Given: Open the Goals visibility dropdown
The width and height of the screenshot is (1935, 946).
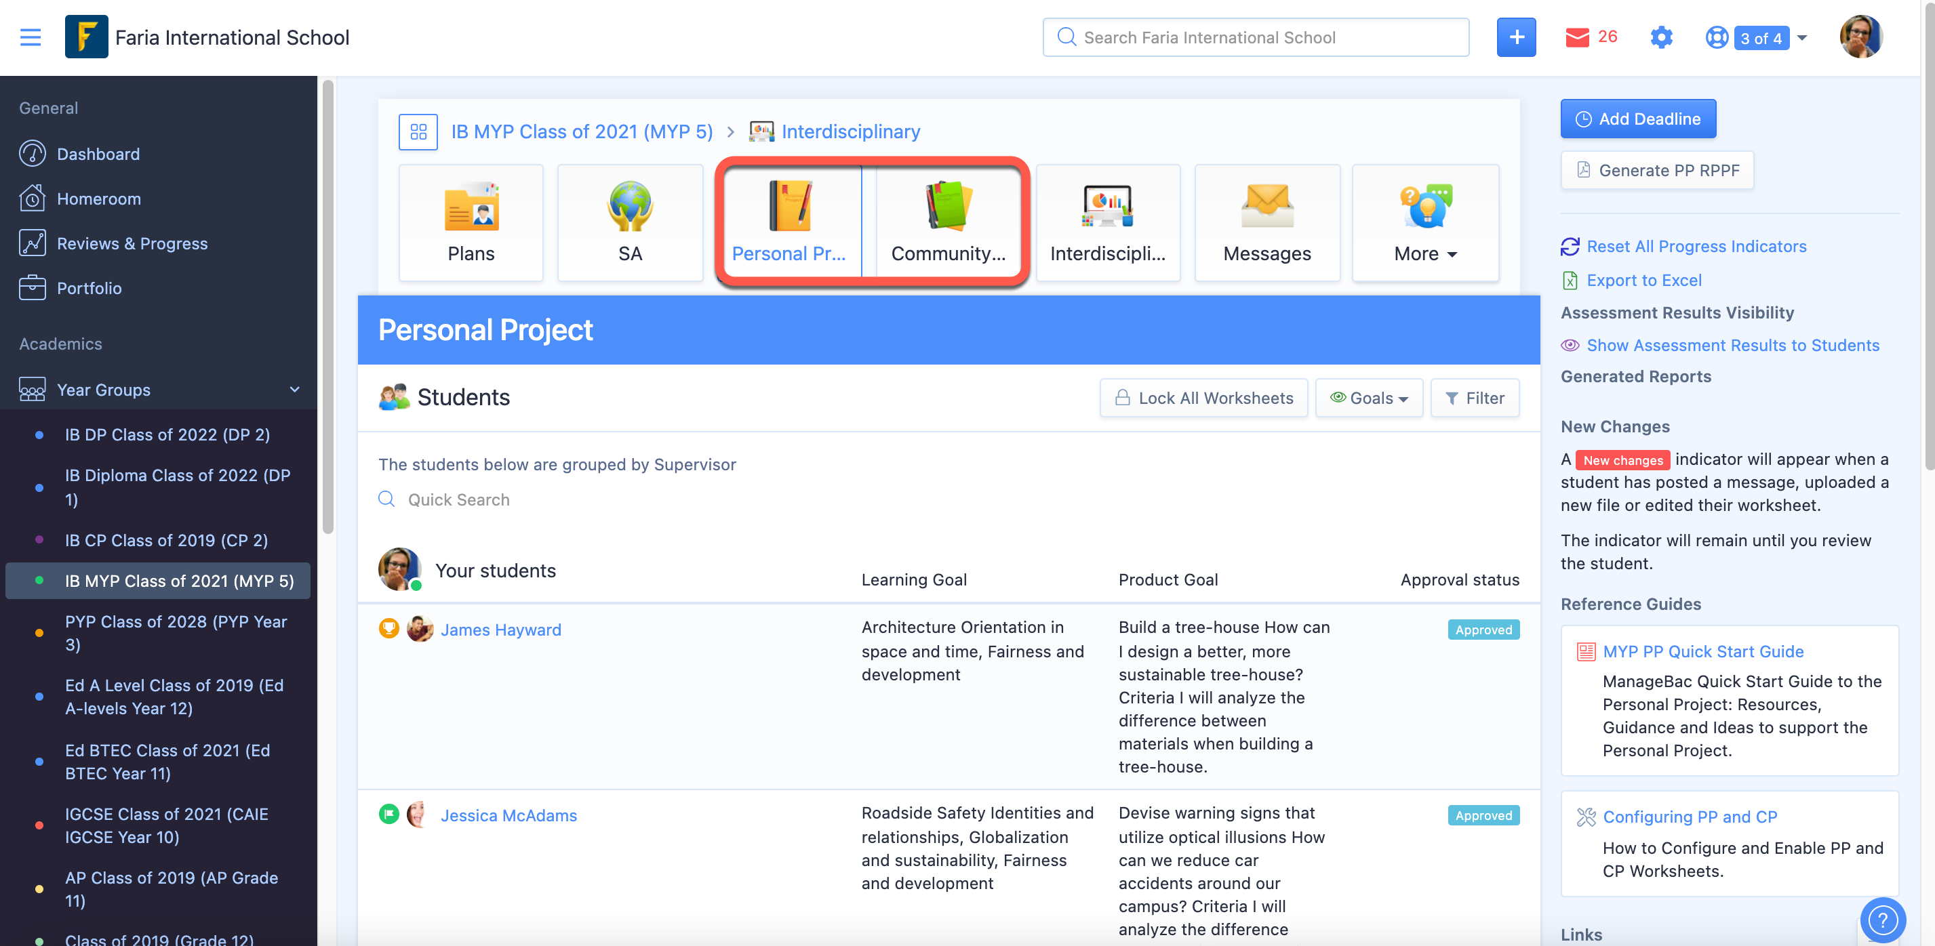Looking at the screenshot, I should (x=1370, y=398).
